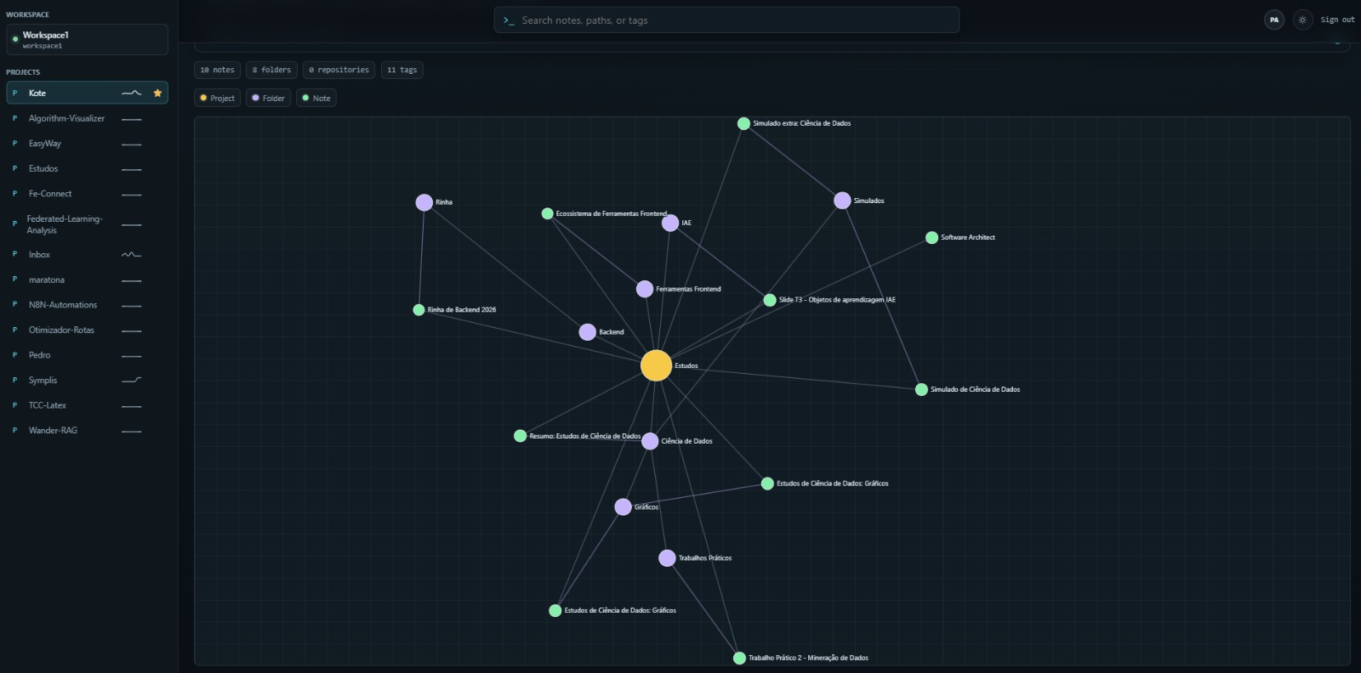The image size is (1361, 673).
Task: Click the Software Architect note node
Action: (931, 238)
